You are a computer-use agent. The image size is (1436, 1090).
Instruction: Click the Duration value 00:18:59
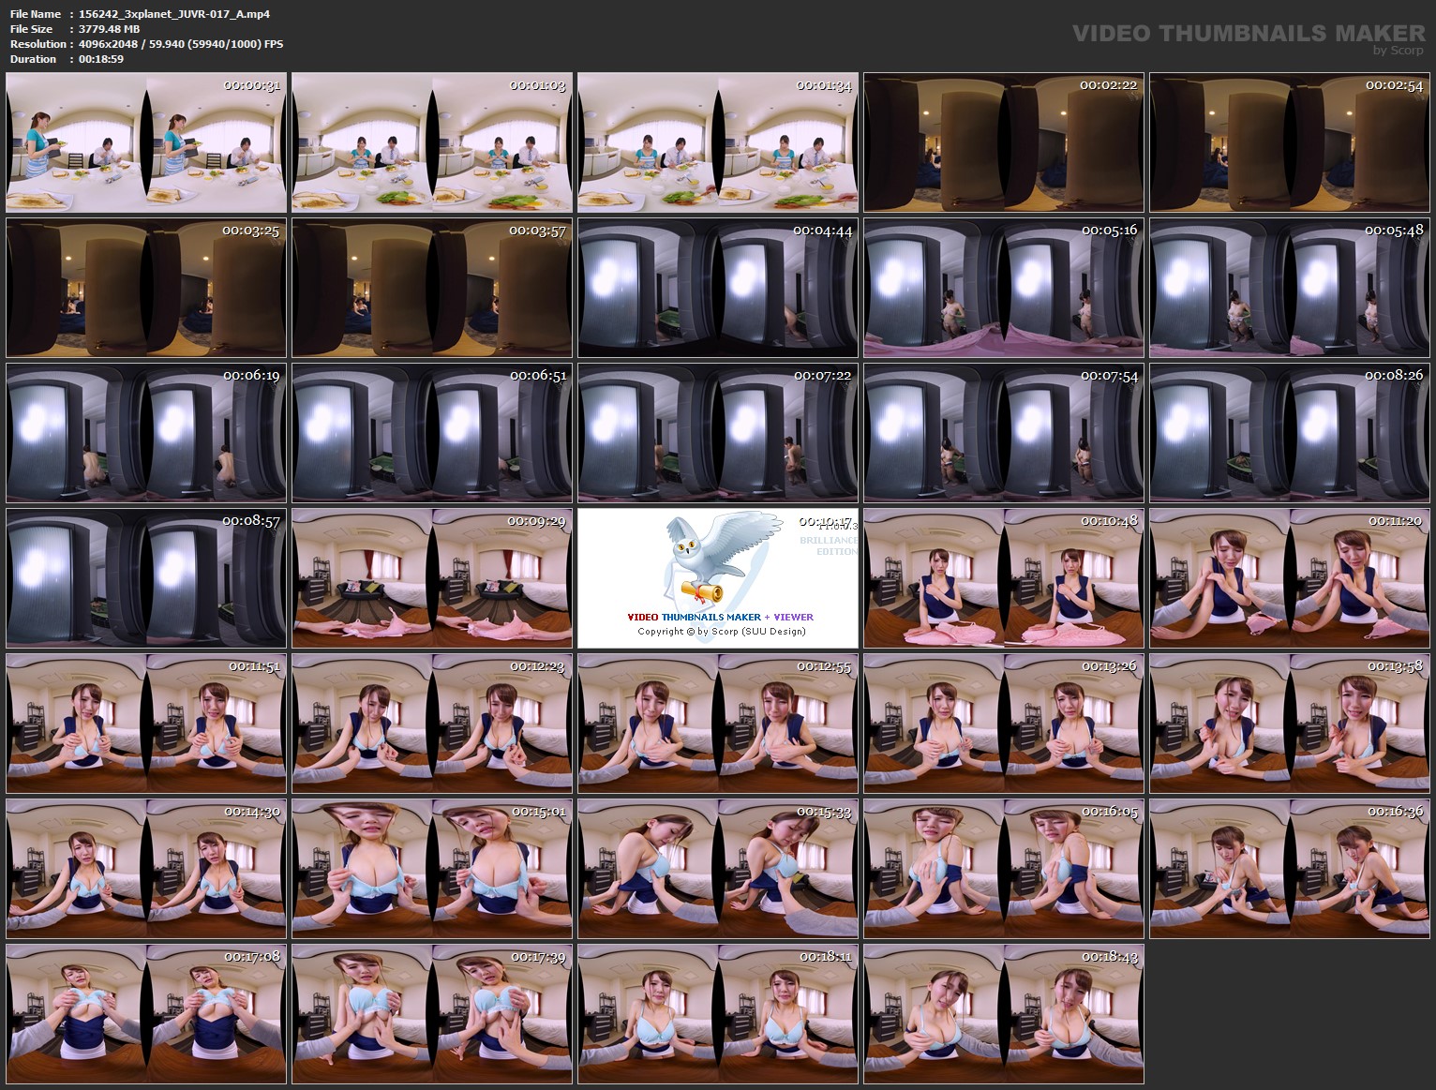pos(100,59)
